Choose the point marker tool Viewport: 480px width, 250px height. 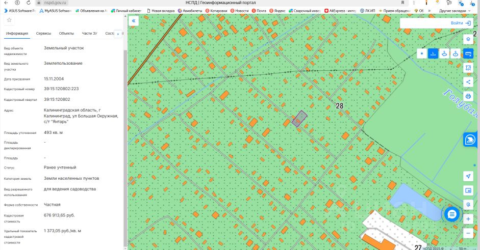click(422, 53)
